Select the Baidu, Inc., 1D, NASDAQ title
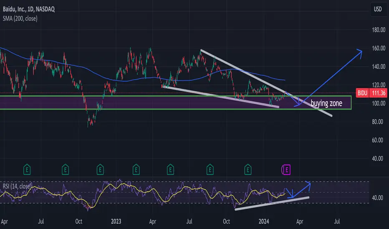 (x=28, y=9)
